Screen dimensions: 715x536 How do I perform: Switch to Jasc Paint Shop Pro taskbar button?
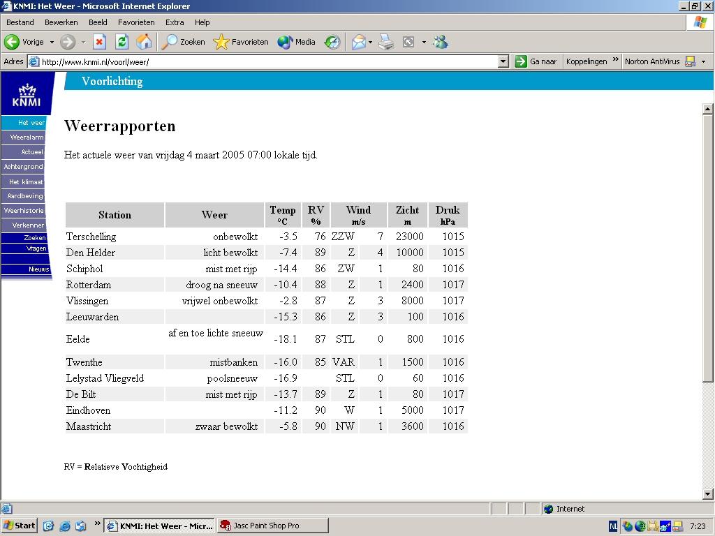(x=273, y=526)
